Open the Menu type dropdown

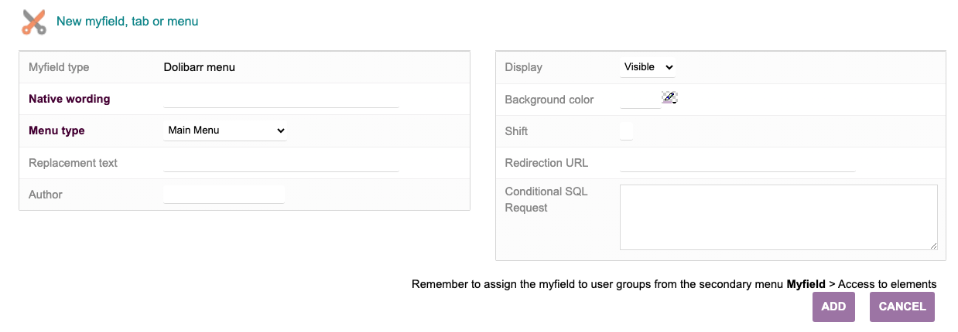[225, 130]
